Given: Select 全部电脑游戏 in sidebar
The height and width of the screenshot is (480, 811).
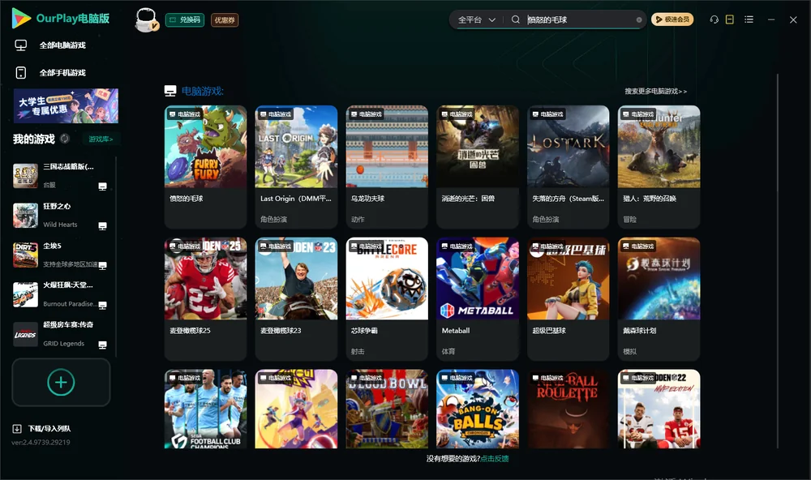Looking at the screenshot, I should tap(62, 45).
